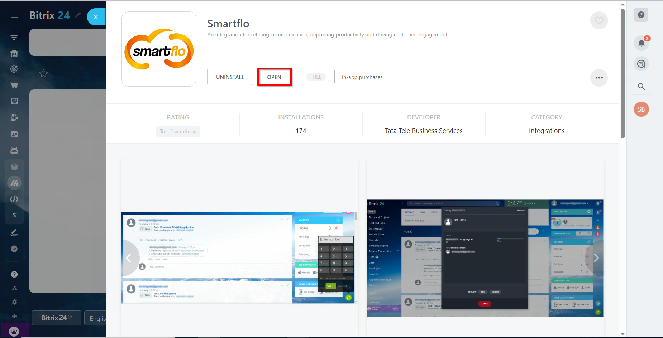Click the Smartflo app logo

159,49
